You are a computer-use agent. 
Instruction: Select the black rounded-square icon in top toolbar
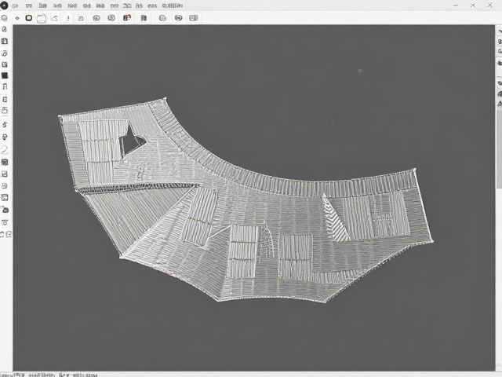(x=29, y=18)
